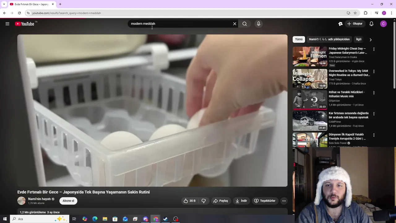Click the address bar URL
This screenshot has width=396, height=223.
pos(67,13)
